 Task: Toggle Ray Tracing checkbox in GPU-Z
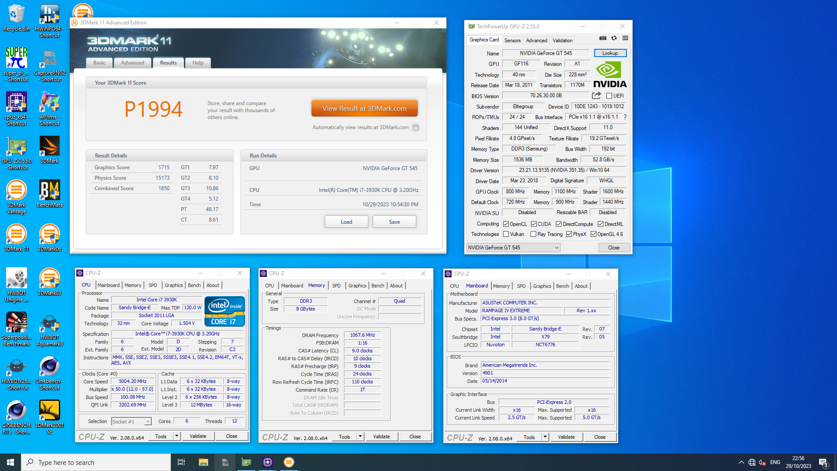point(533,234)
